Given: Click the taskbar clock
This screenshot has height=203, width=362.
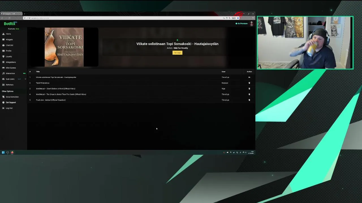Looking at the screenshot, I should [x=251, y=153].
